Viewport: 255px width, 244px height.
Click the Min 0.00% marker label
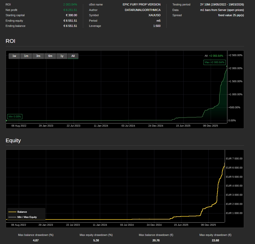pos(15,117)
